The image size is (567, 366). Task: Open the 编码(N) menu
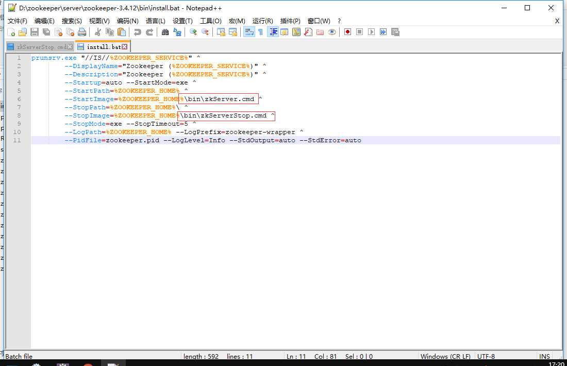point(128,21)
